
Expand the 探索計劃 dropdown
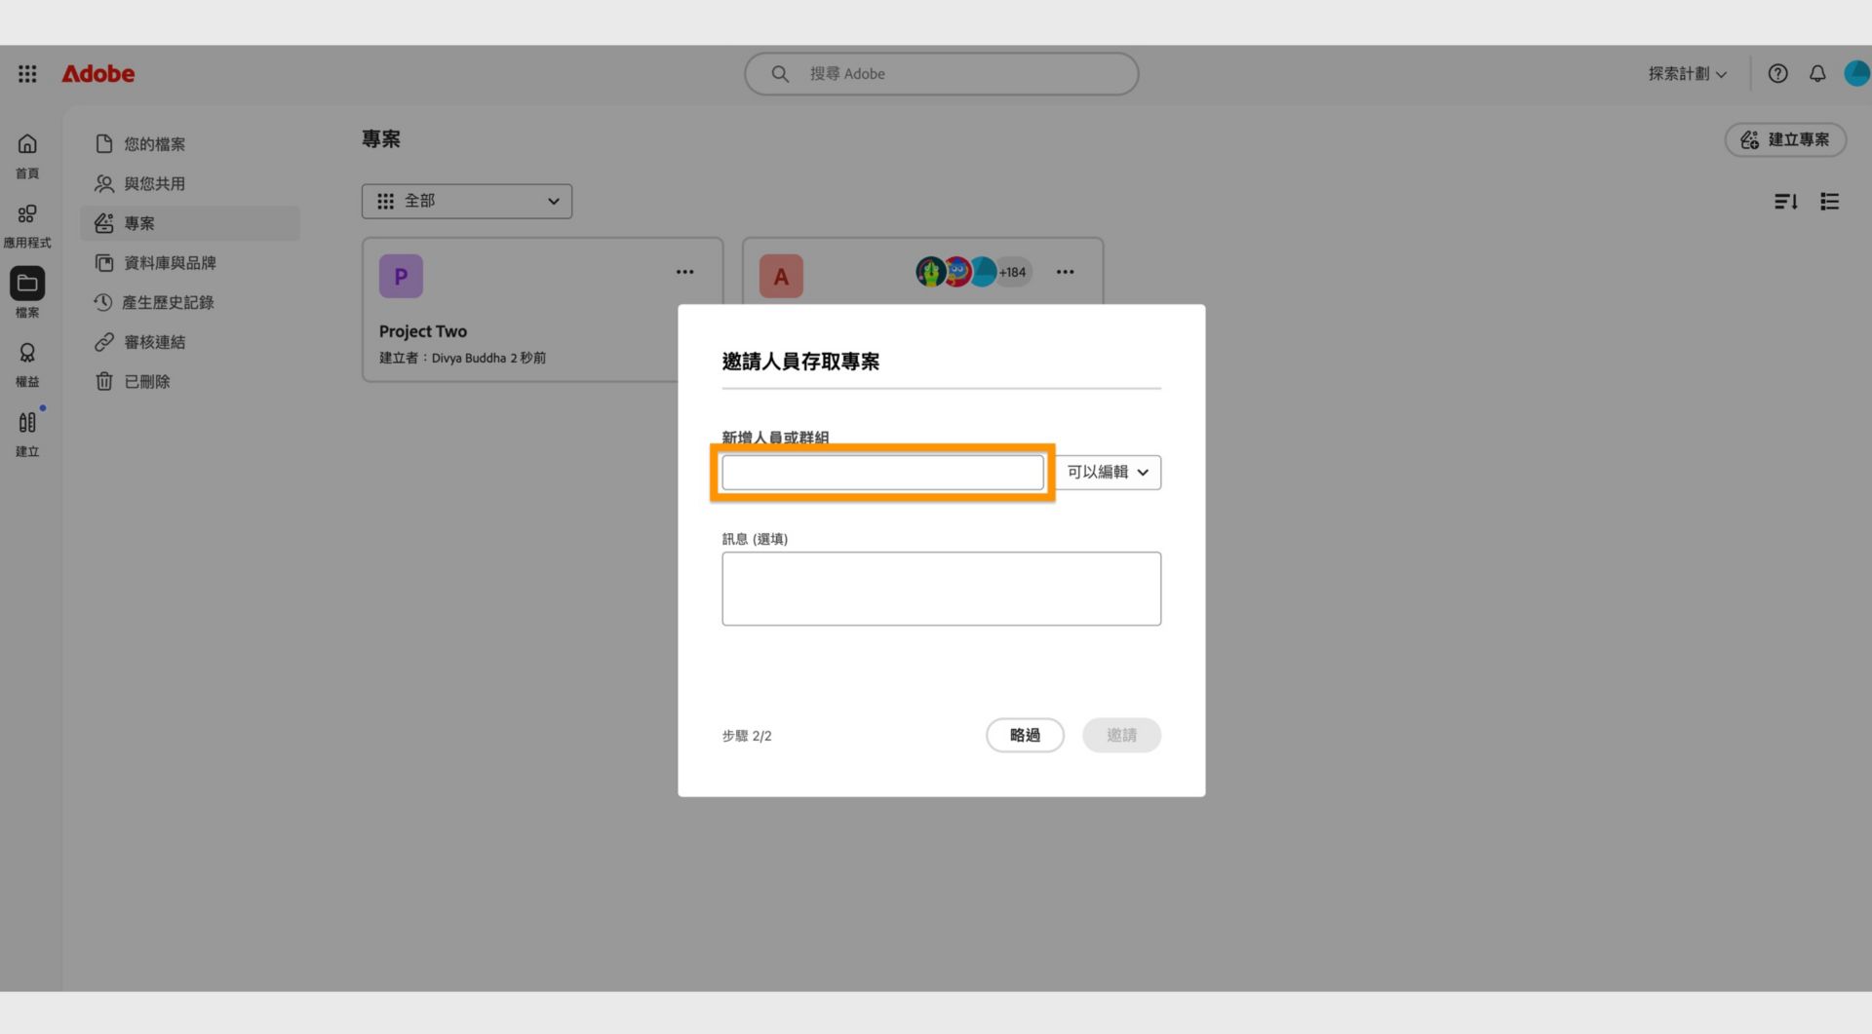[x=1688, y=73]
